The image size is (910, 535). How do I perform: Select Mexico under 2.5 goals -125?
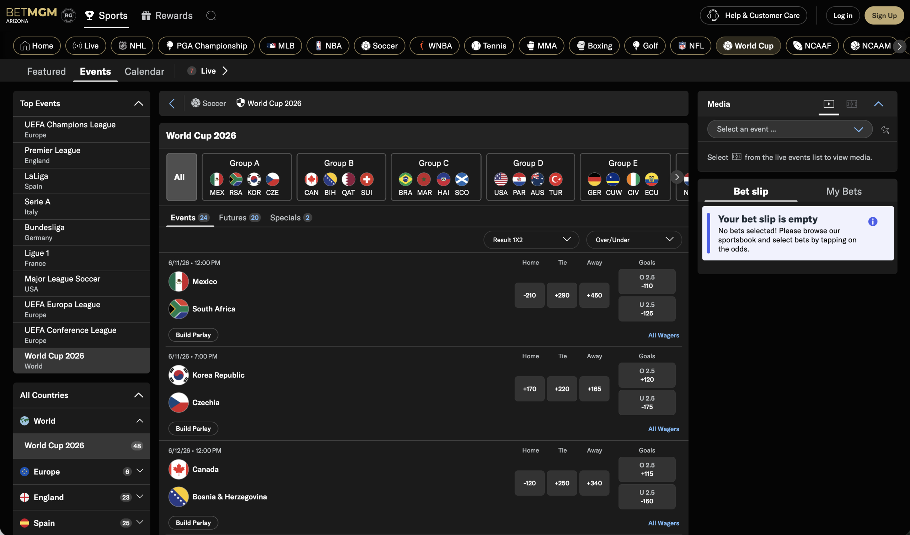point(647,309)
